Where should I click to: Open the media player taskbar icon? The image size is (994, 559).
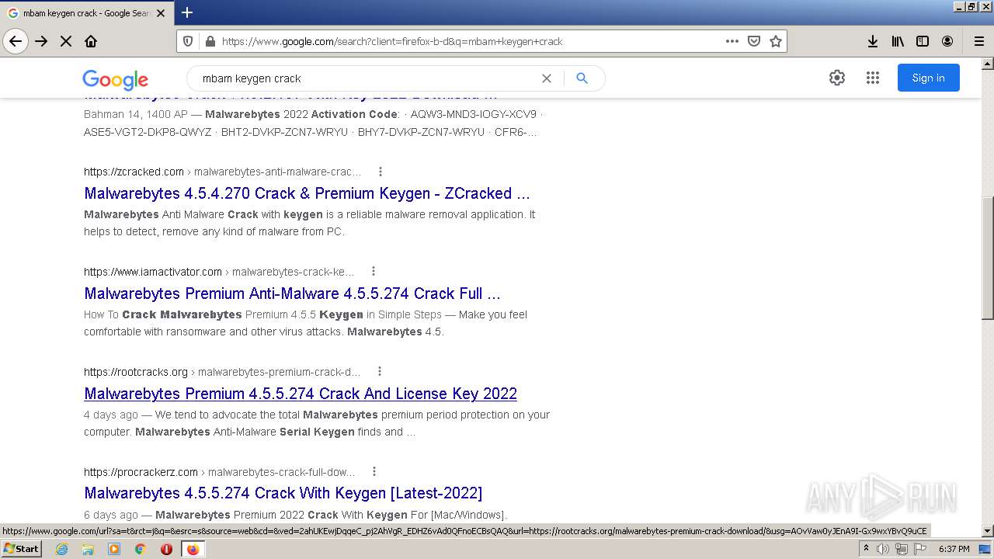(x=114, y=549)
